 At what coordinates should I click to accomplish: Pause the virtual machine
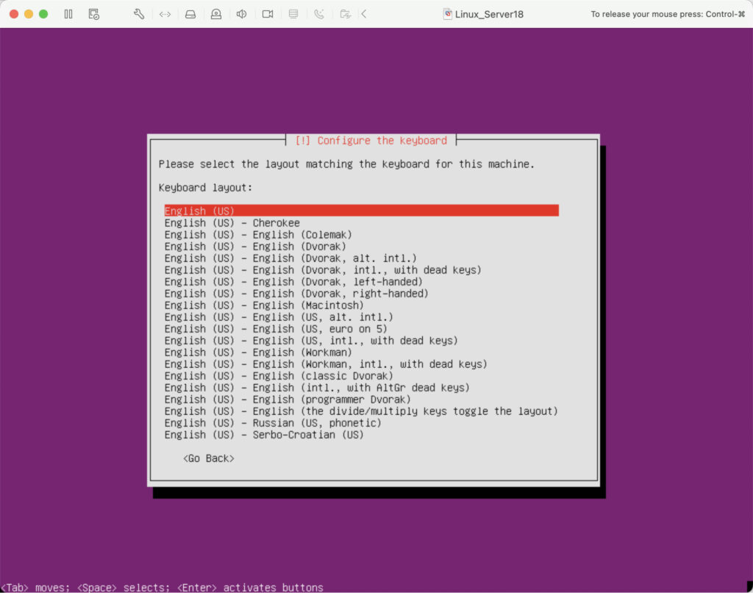pos(68,14)
